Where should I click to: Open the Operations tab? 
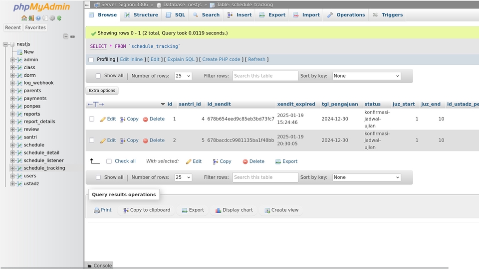[x=346, y=15]
